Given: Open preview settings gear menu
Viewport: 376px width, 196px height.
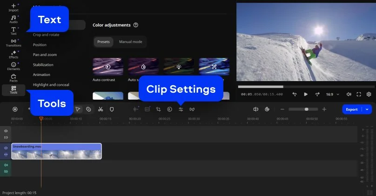Looking at the screenshot, I should 369,94.
